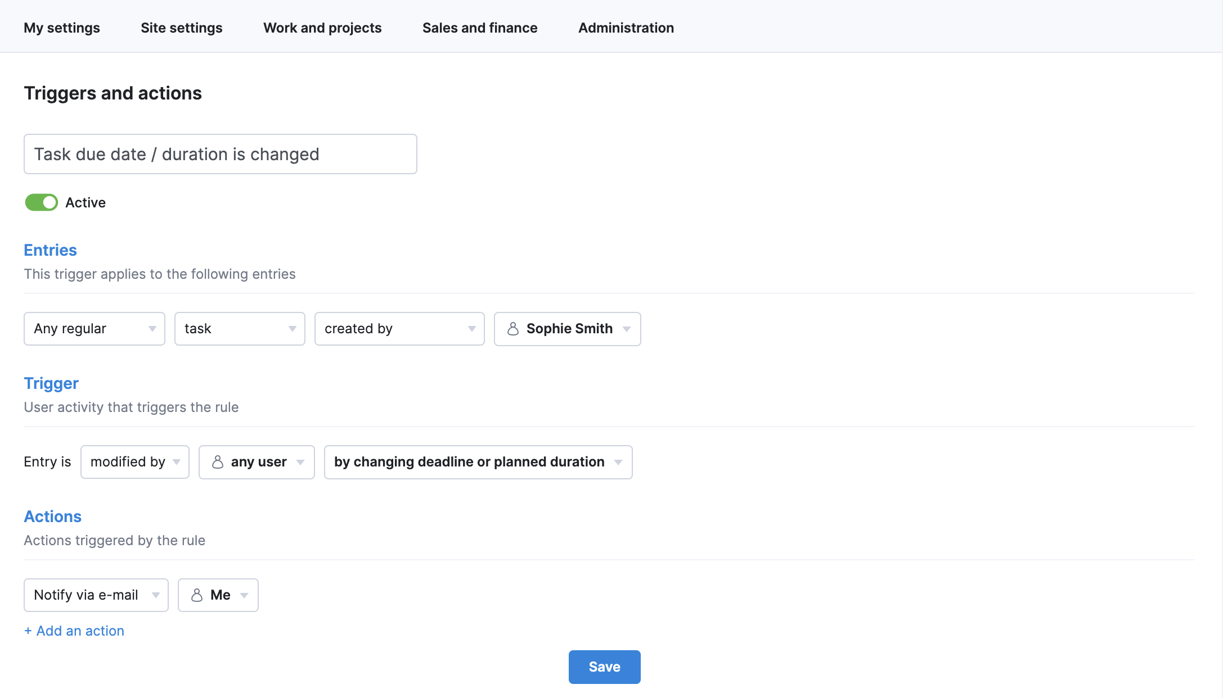
Task: Click the Triggers and actions title
Action: click(113, 93)
